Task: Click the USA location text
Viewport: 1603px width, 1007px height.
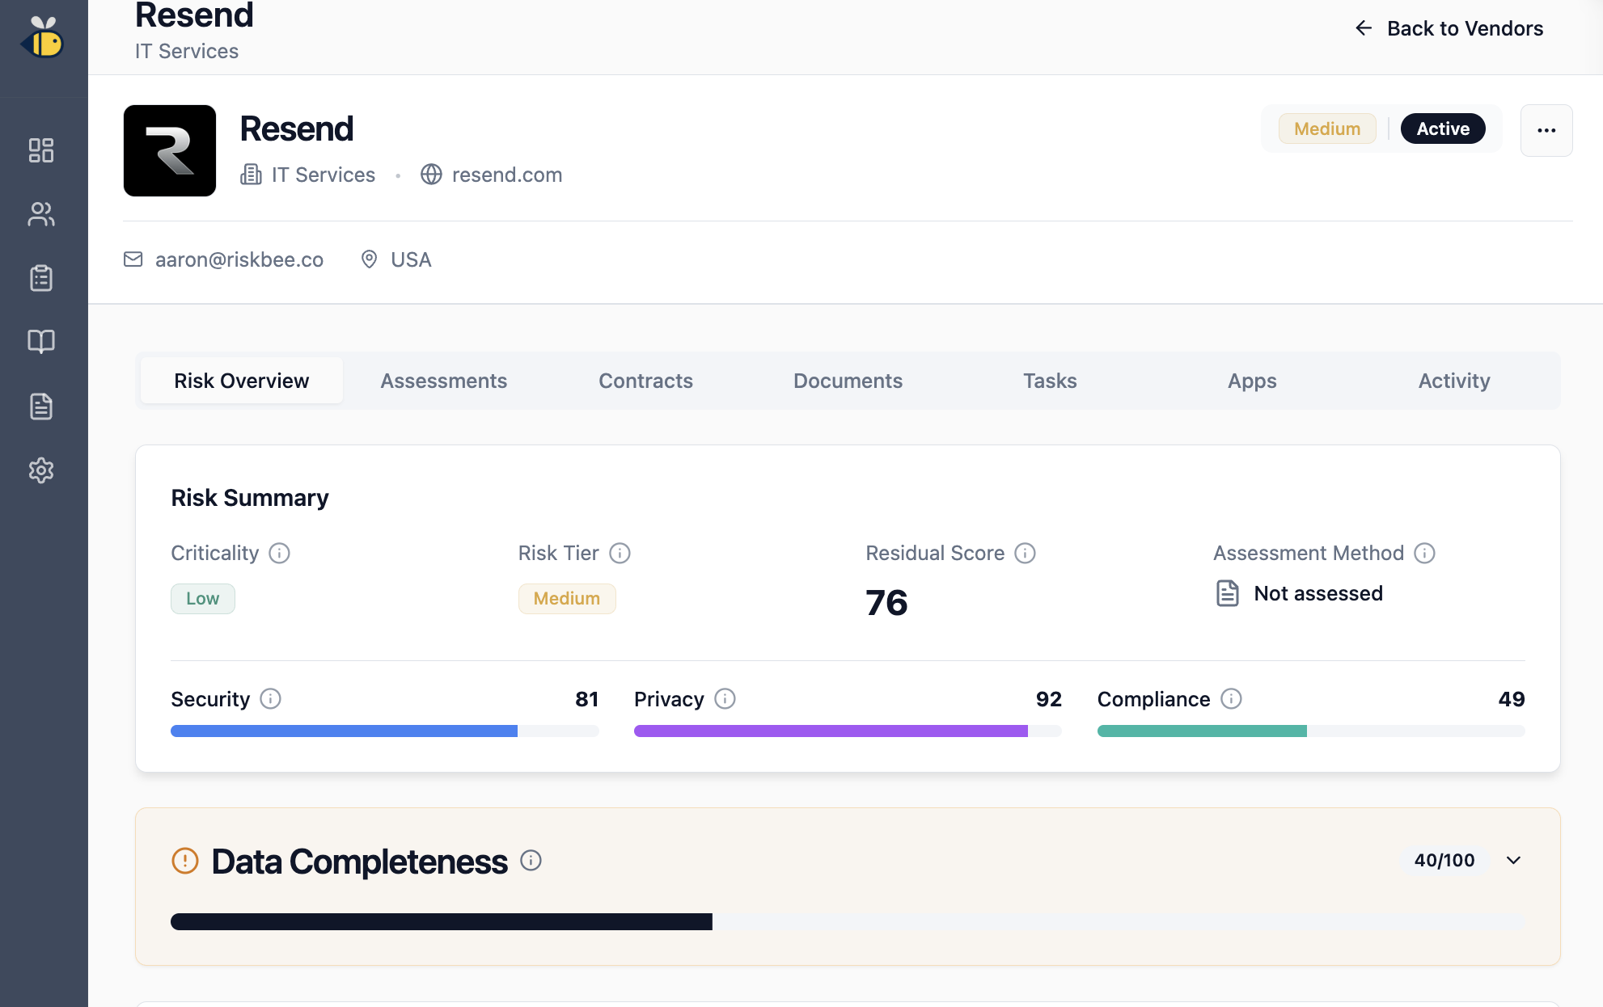Action: pyautogui.click(x=411, y=259)
